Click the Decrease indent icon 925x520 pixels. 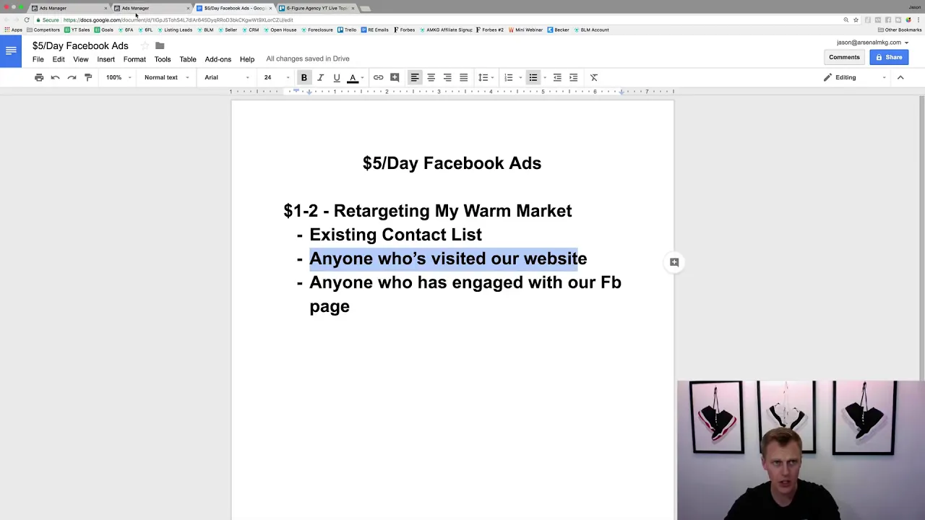point(557,77)
